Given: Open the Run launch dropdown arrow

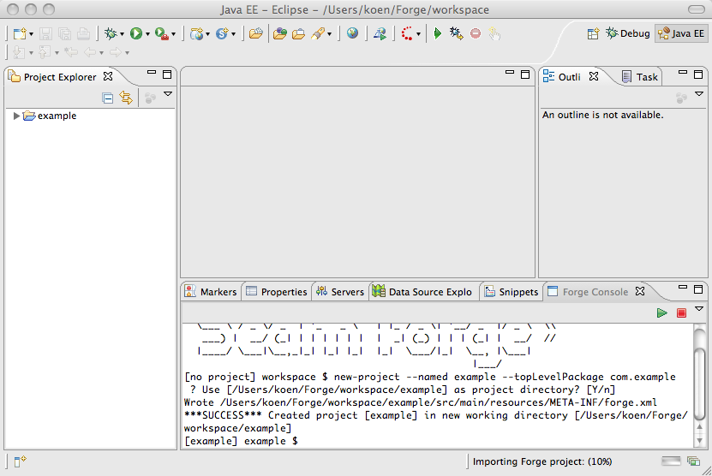Looking at the screenshot, I should pyautogui.click(x=147, y=34).
